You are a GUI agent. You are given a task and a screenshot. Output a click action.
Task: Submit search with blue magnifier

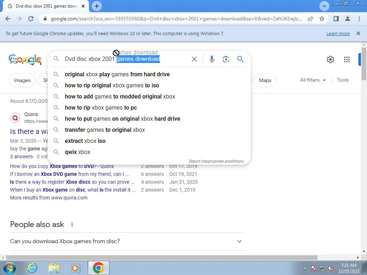tap(240, 59)
